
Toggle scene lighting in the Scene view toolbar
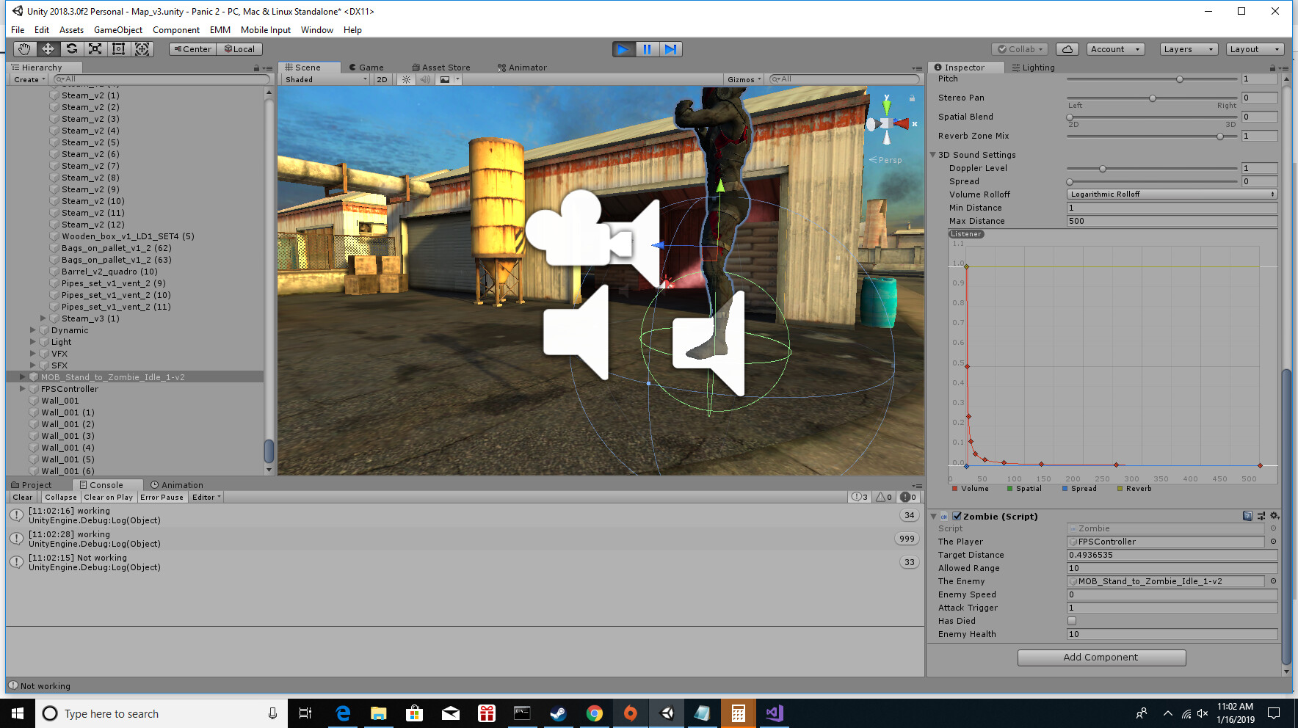coord(406,79)
